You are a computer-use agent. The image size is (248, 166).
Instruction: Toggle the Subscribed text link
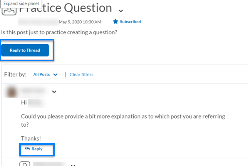coord(130,22)
